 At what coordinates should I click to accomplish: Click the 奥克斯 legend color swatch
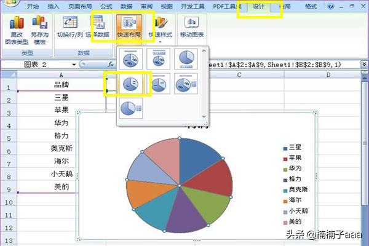[x=285, y=191]
